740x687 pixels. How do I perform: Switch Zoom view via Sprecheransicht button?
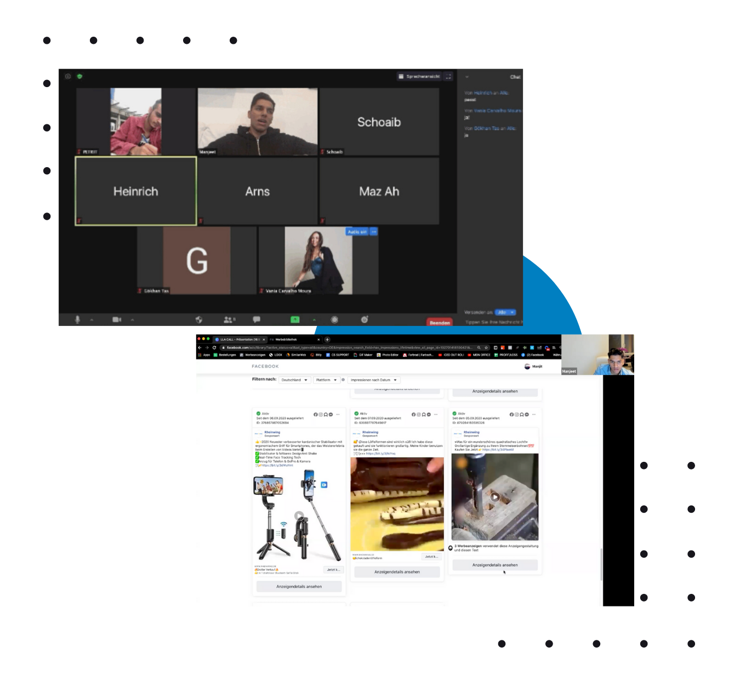(x=419, y=77)
